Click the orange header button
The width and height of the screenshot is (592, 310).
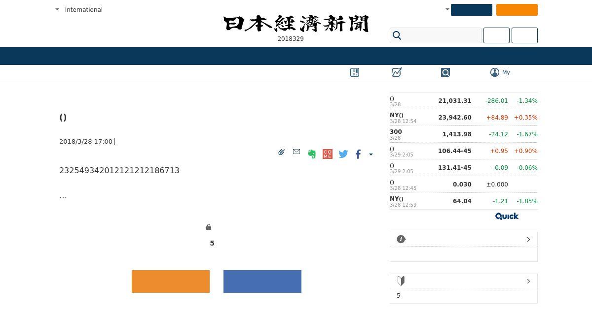click(517, 10)
